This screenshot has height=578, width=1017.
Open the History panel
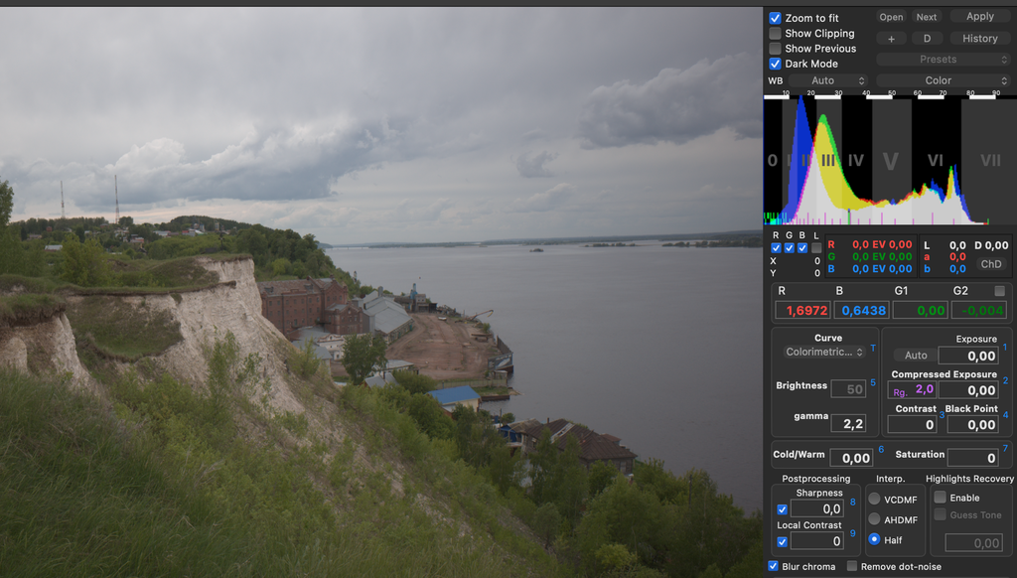[979, 39]
